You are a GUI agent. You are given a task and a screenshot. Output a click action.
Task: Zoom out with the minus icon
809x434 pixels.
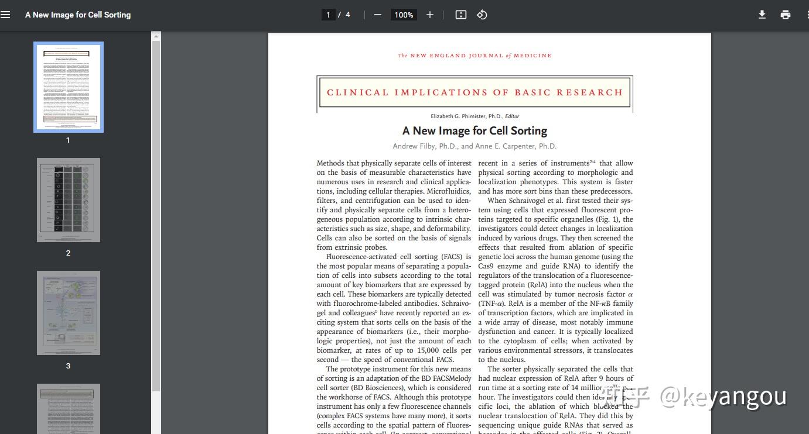378,15
